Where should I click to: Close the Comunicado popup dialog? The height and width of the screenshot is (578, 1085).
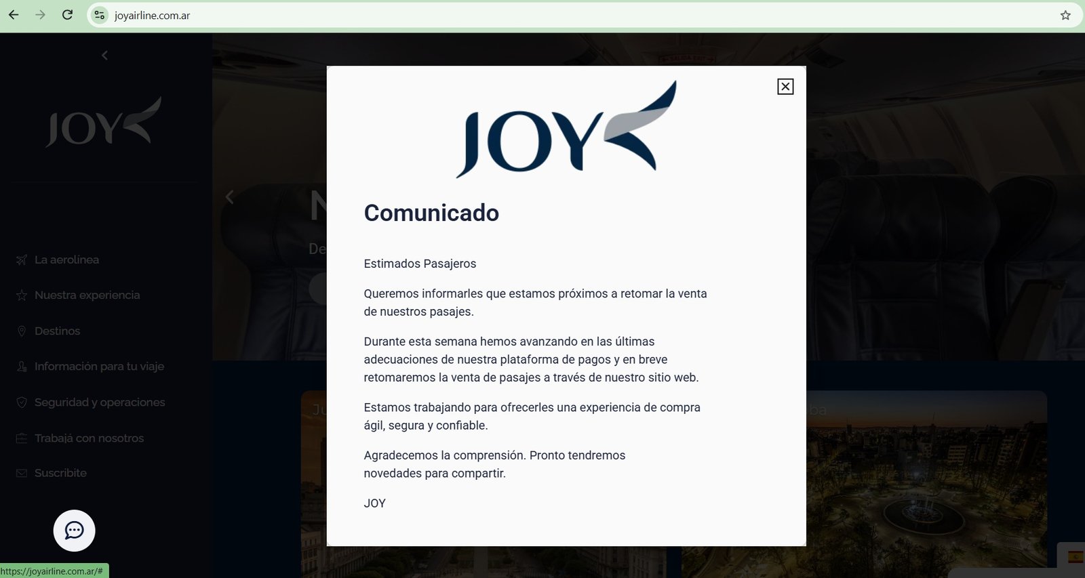pos(785,87)
